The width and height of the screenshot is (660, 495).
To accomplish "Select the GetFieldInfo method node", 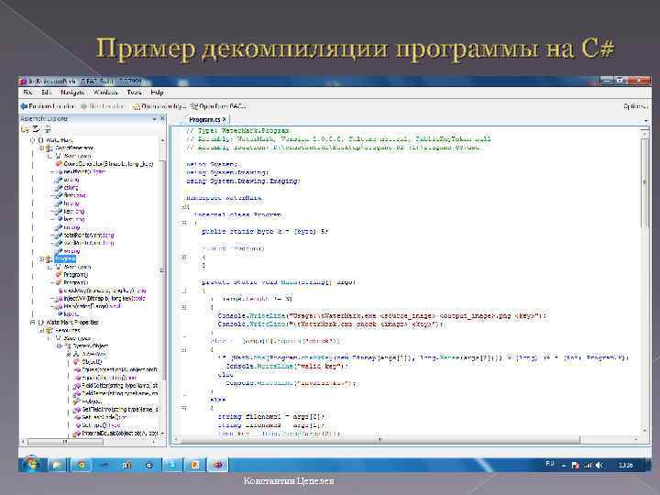I will (x=120, y=409).
